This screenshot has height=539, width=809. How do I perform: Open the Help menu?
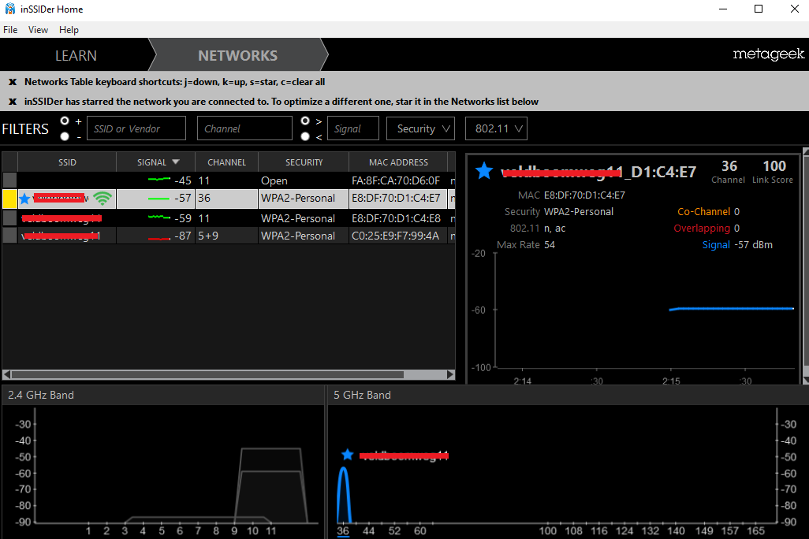coord(69,30)
